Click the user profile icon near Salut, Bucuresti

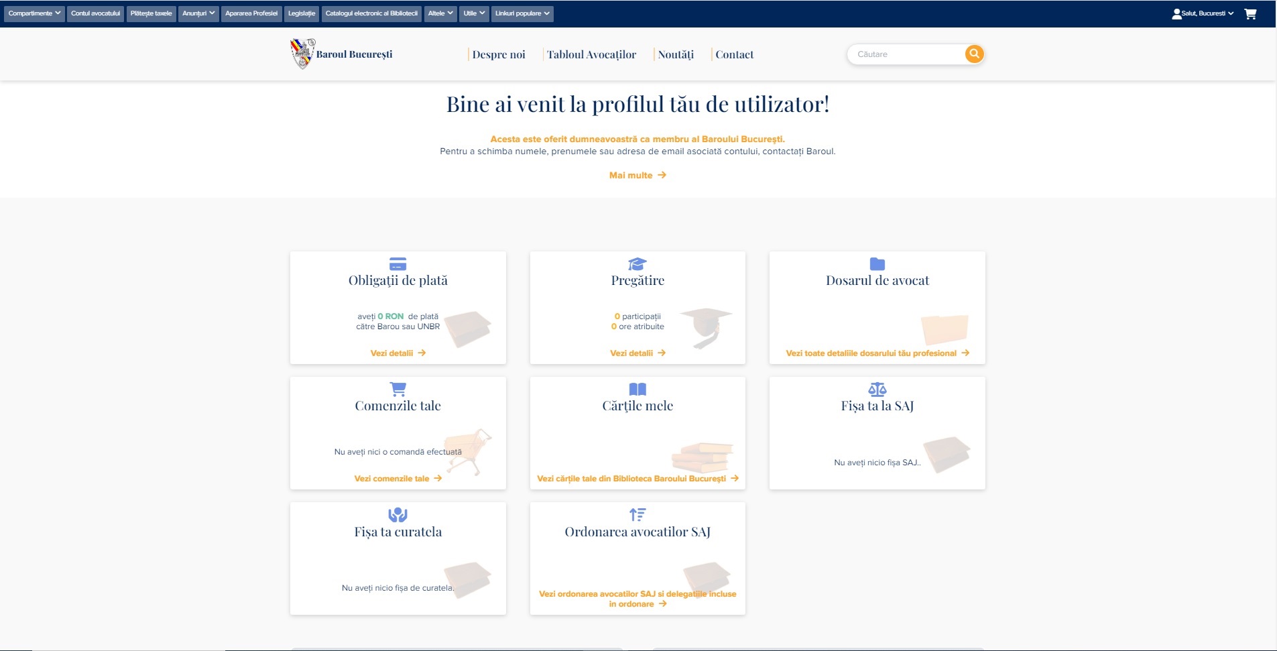pos(1177,13)
